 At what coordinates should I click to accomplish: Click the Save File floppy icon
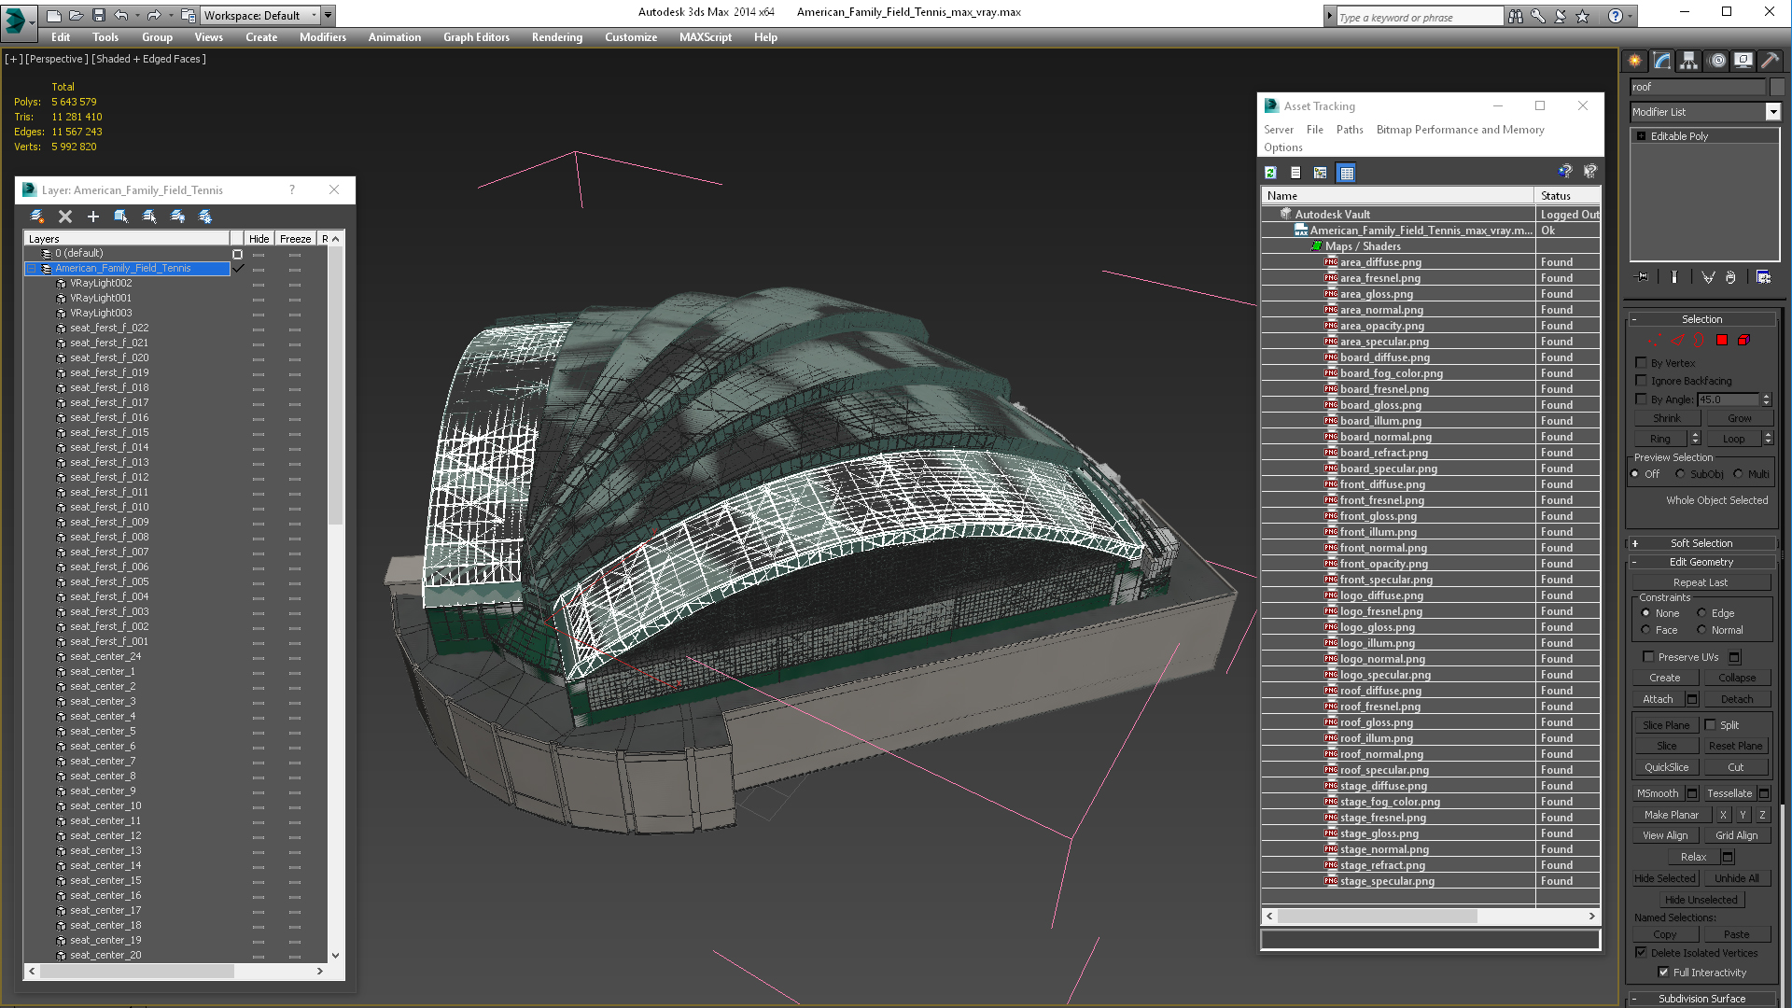pyautogui.click(x=99, y=15)
